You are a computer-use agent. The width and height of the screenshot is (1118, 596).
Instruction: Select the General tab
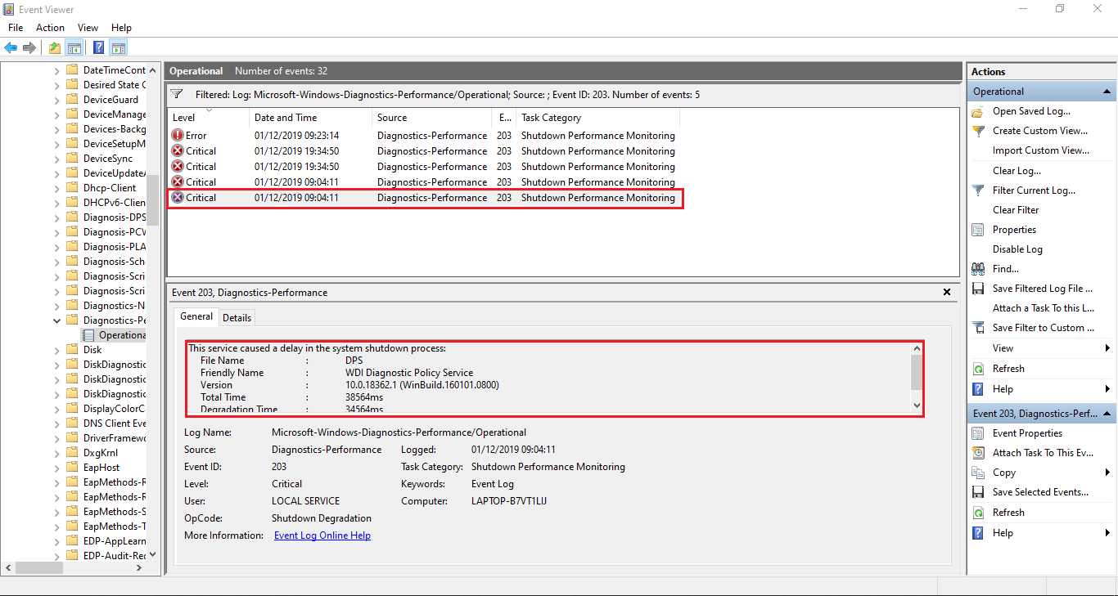coord(196,316)
